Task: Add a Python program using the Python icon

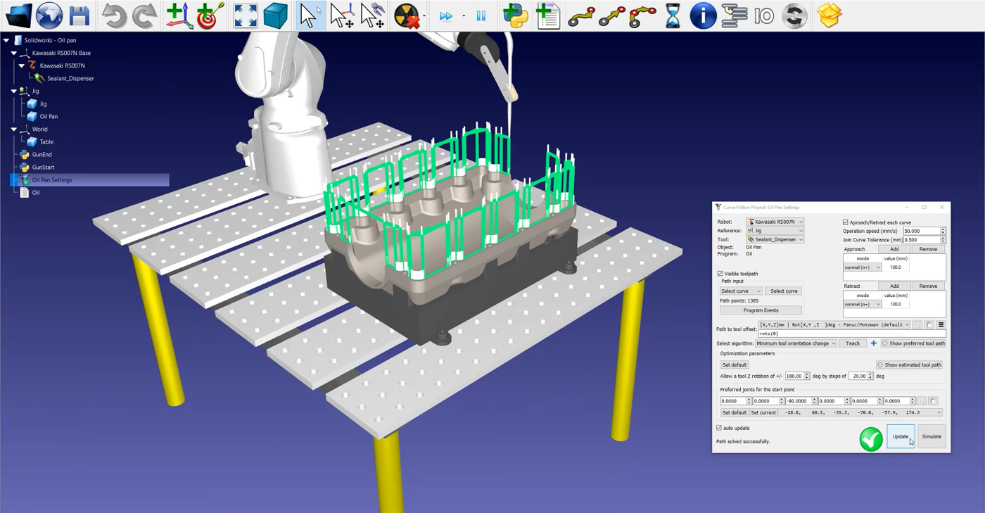Action: (x=516, y=15)
